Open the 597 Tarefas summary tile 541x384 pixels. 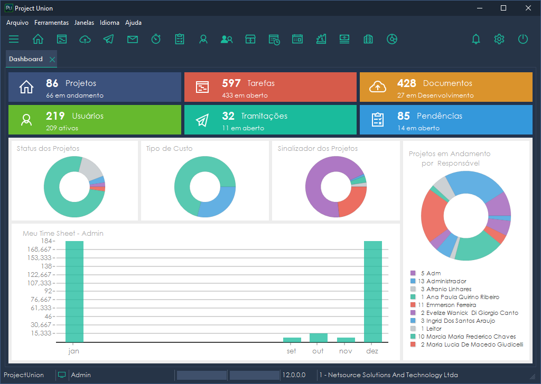point(270,87)
